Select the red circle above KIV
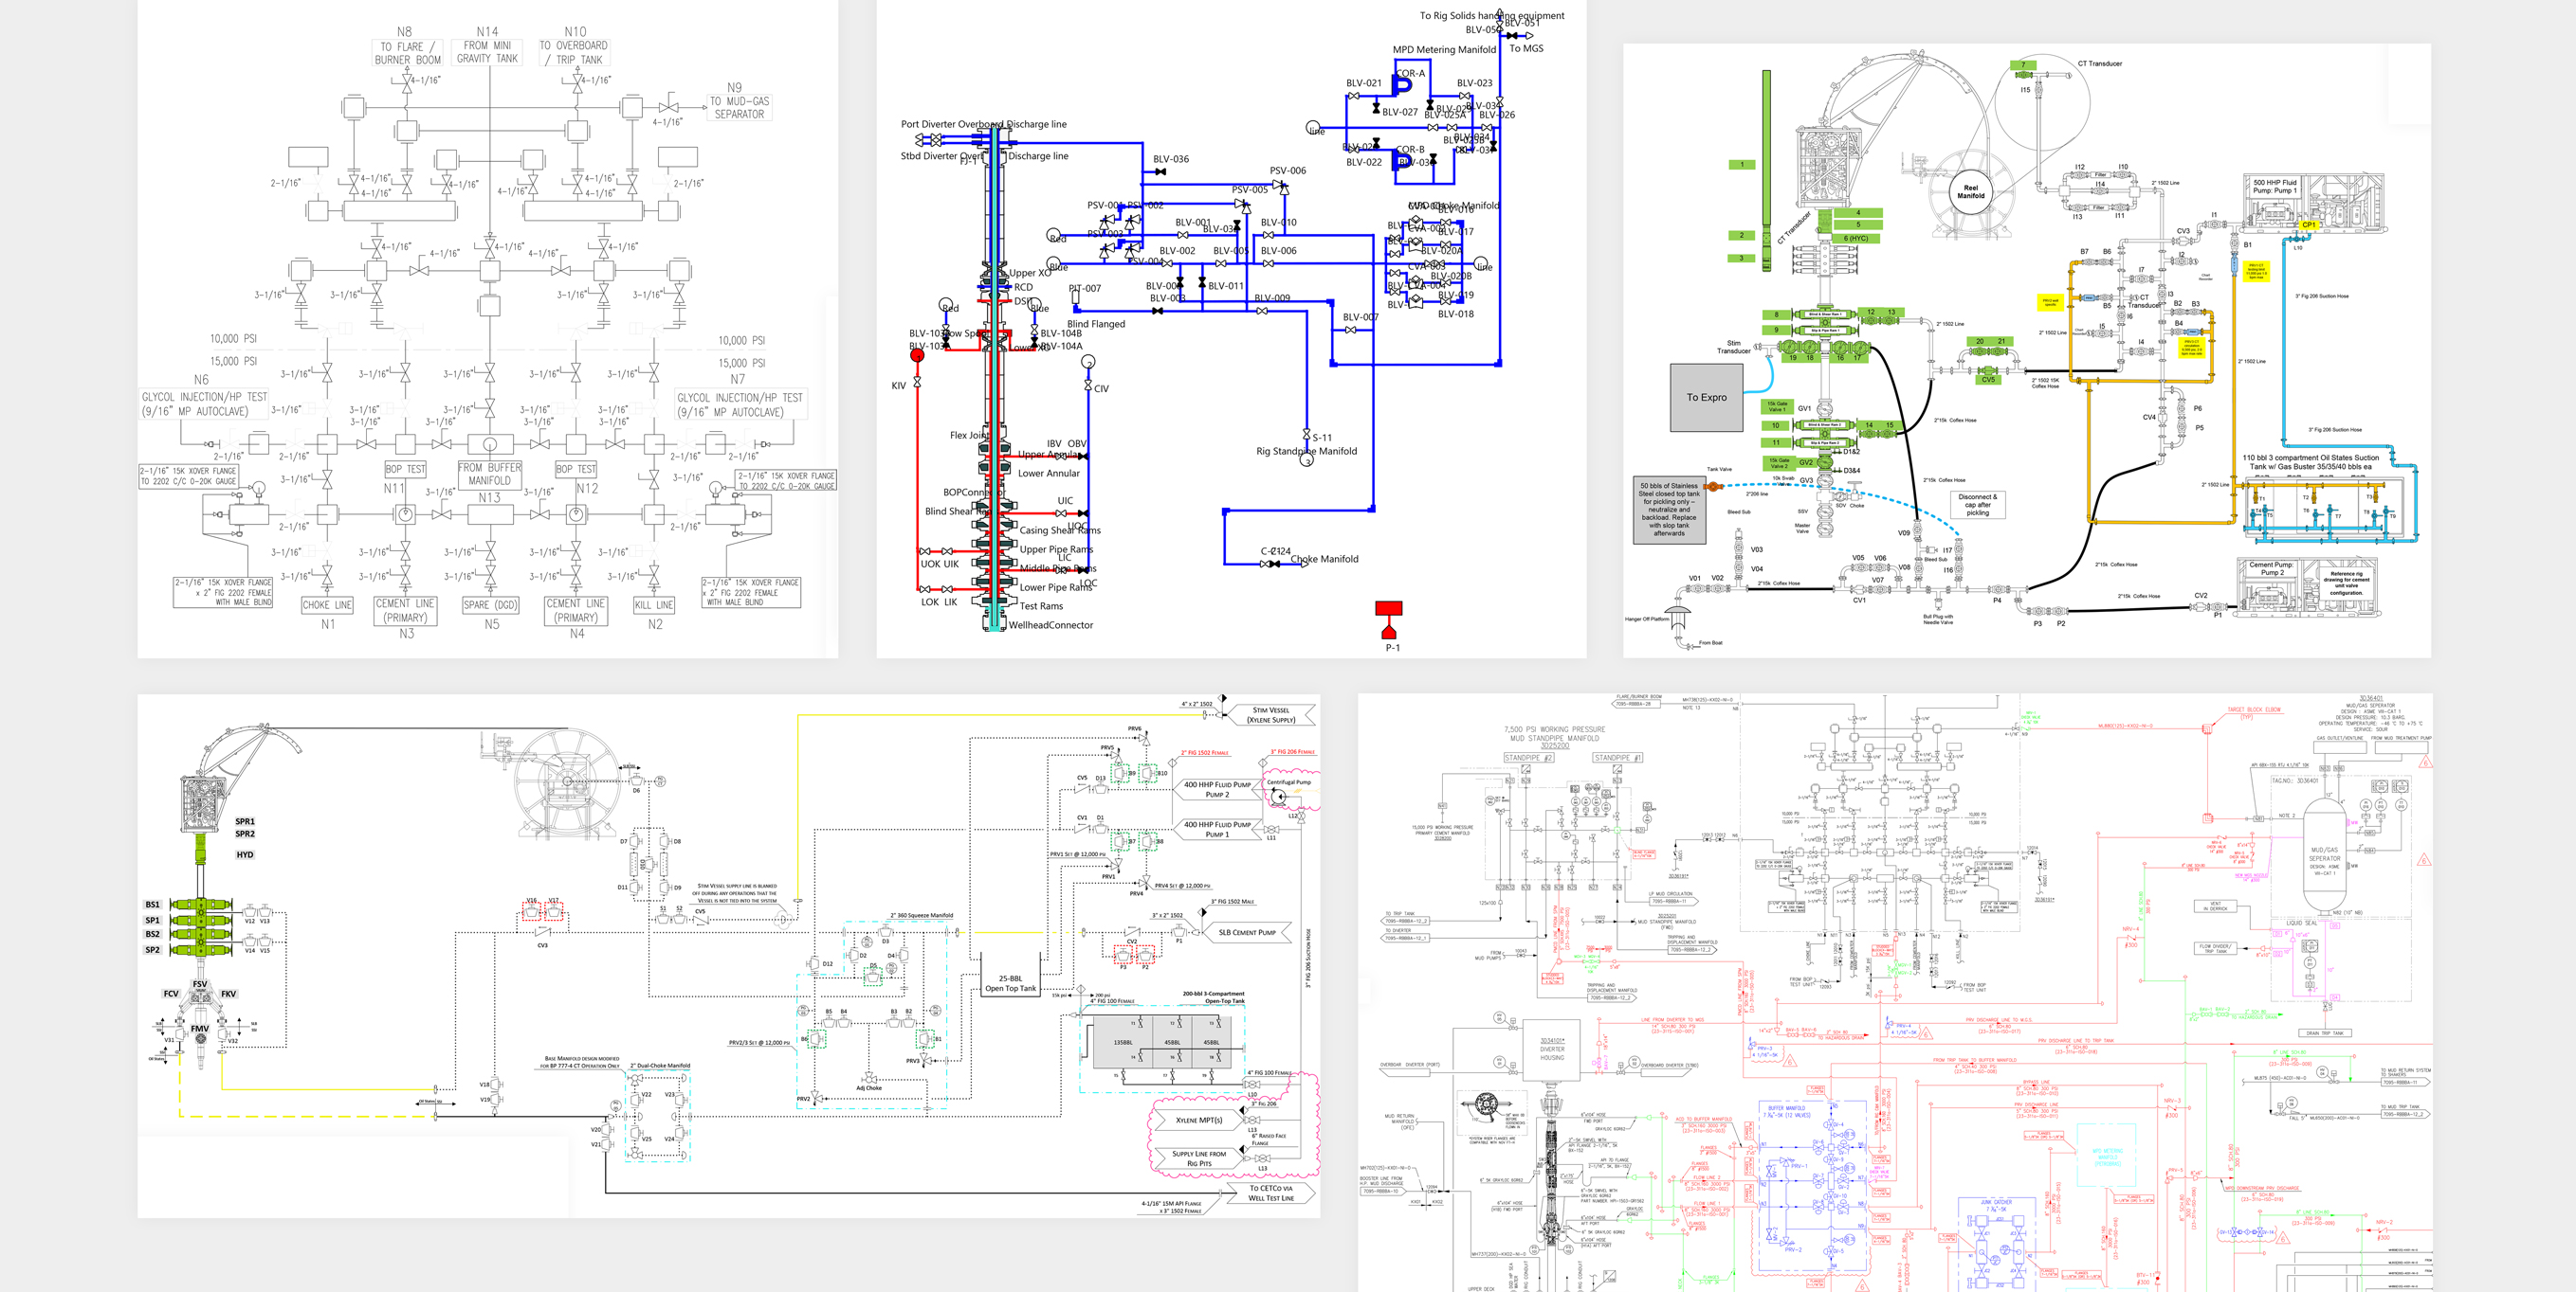Image resolution: width=2576 pixels, height=1292 pixels. click(x=917, y=354)
